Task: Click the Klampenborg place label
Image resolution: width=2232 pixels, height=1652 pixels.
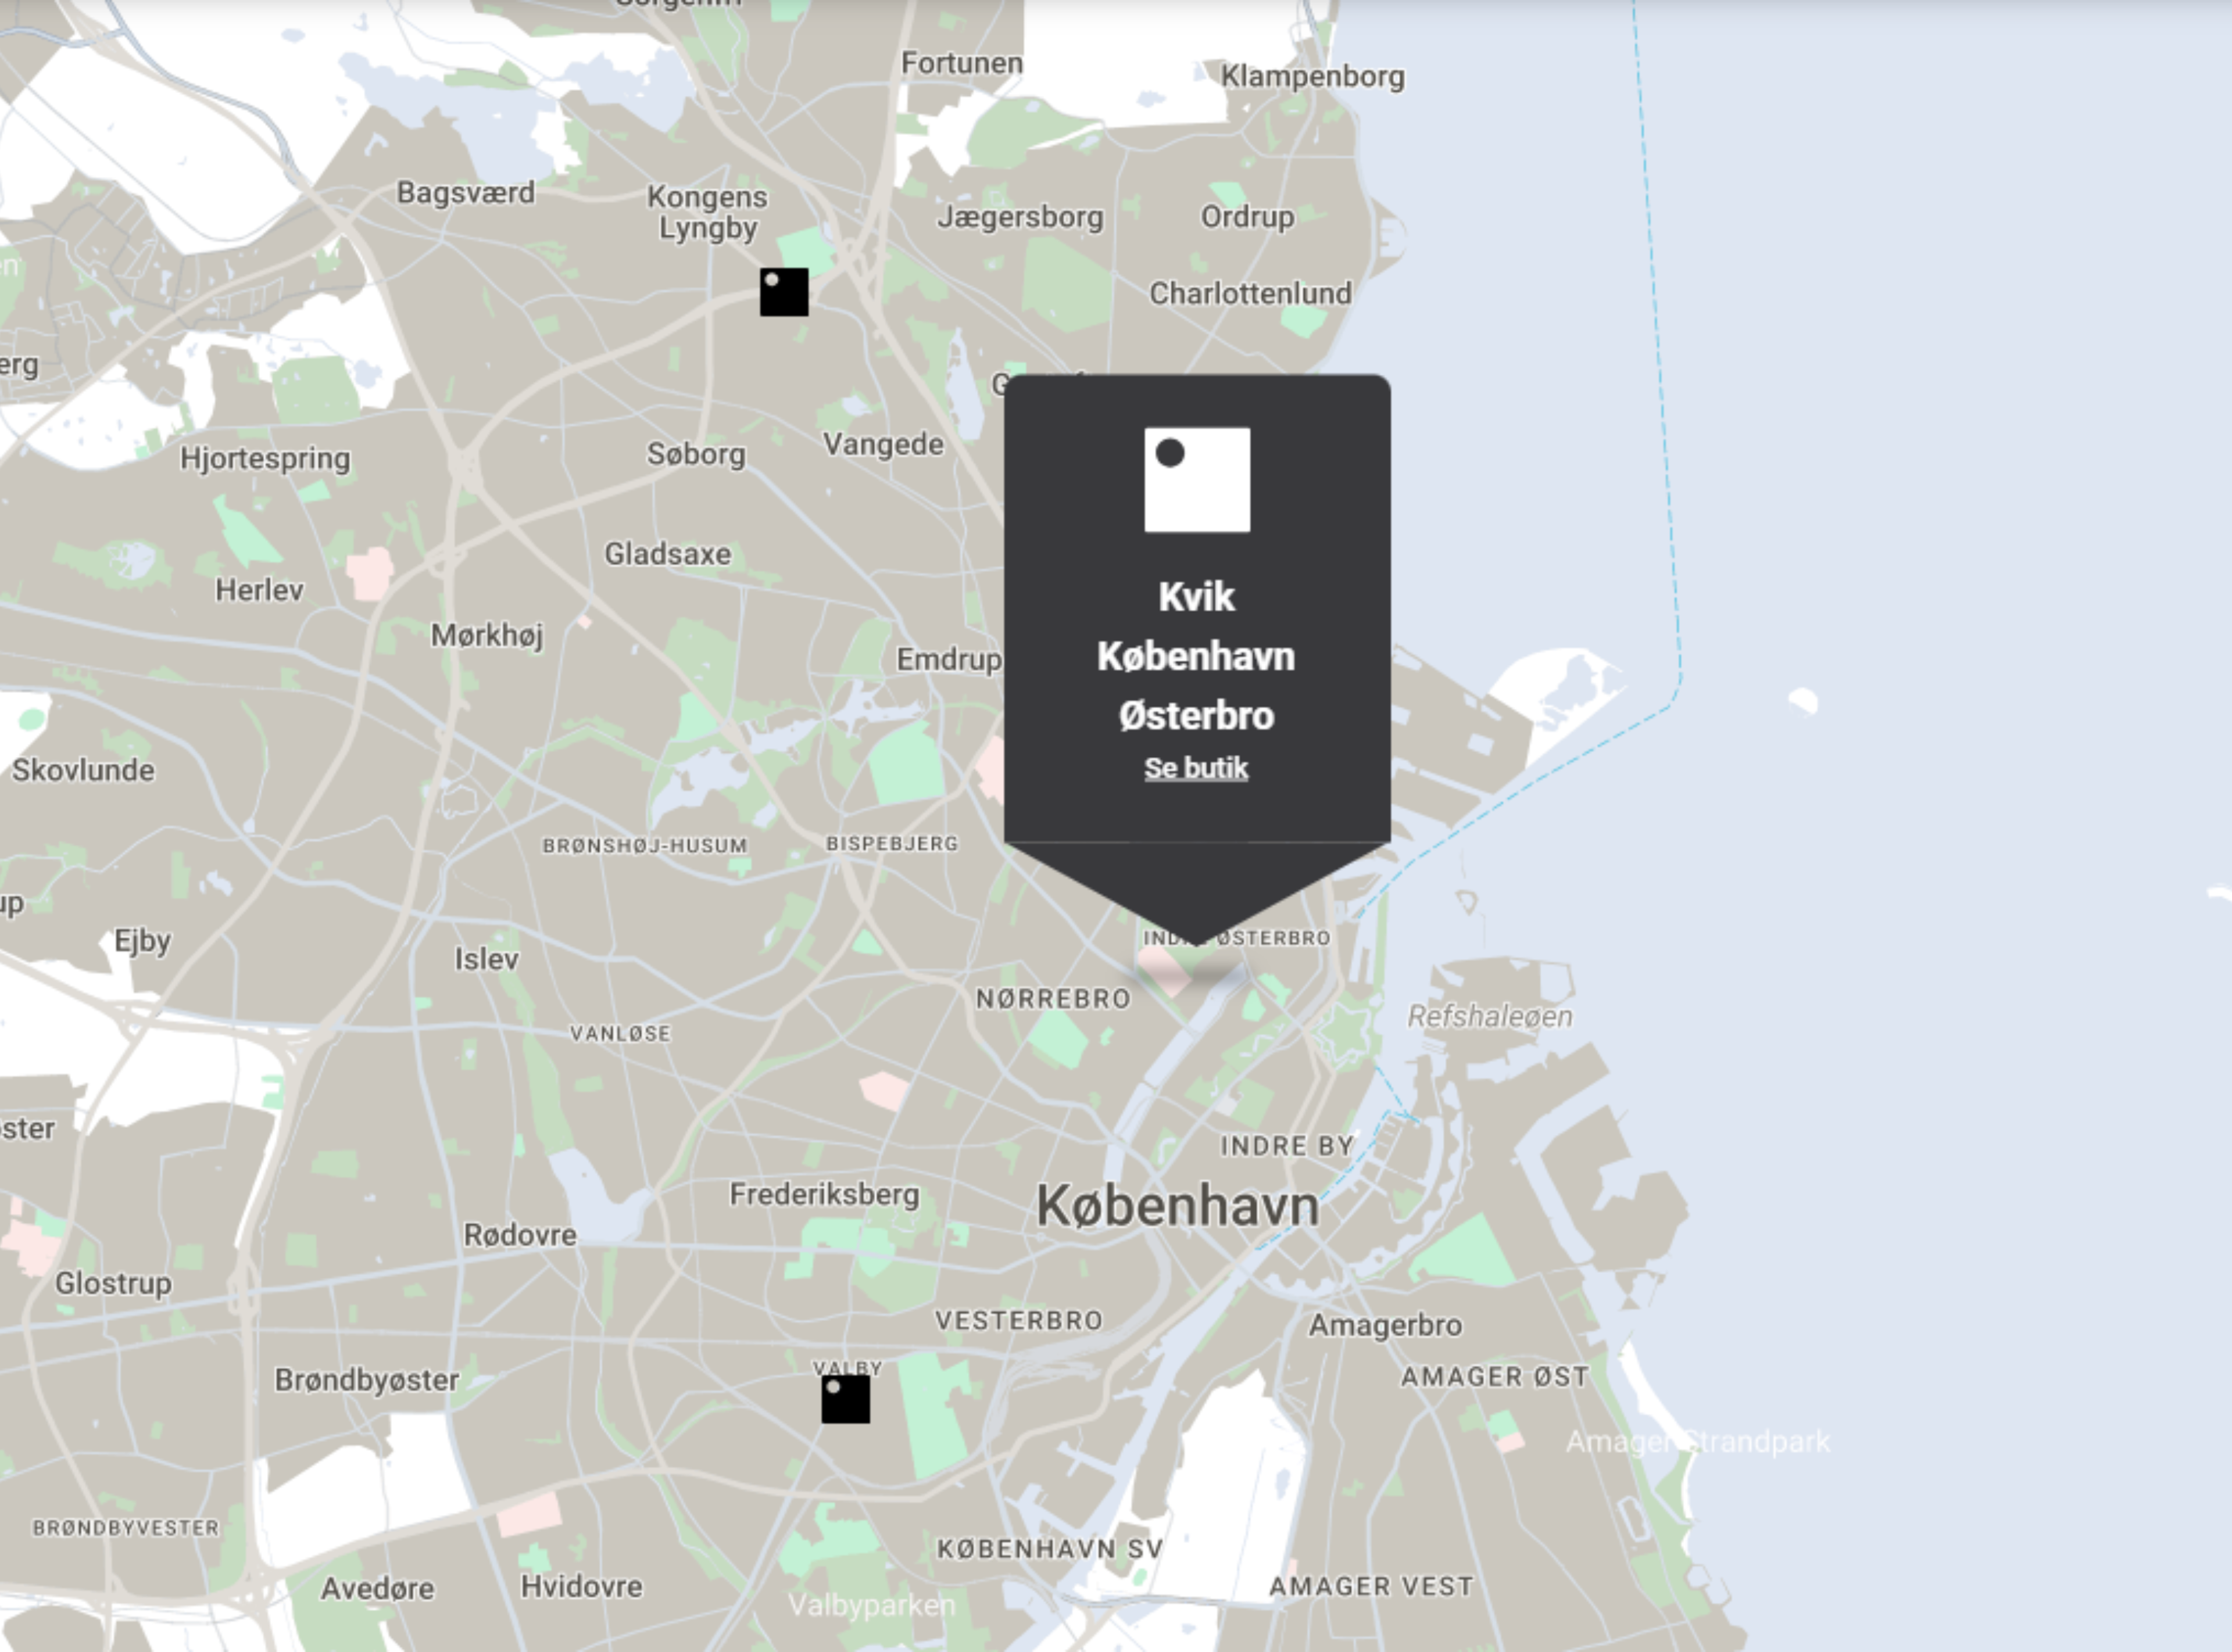Action: tap(1312, 77)
